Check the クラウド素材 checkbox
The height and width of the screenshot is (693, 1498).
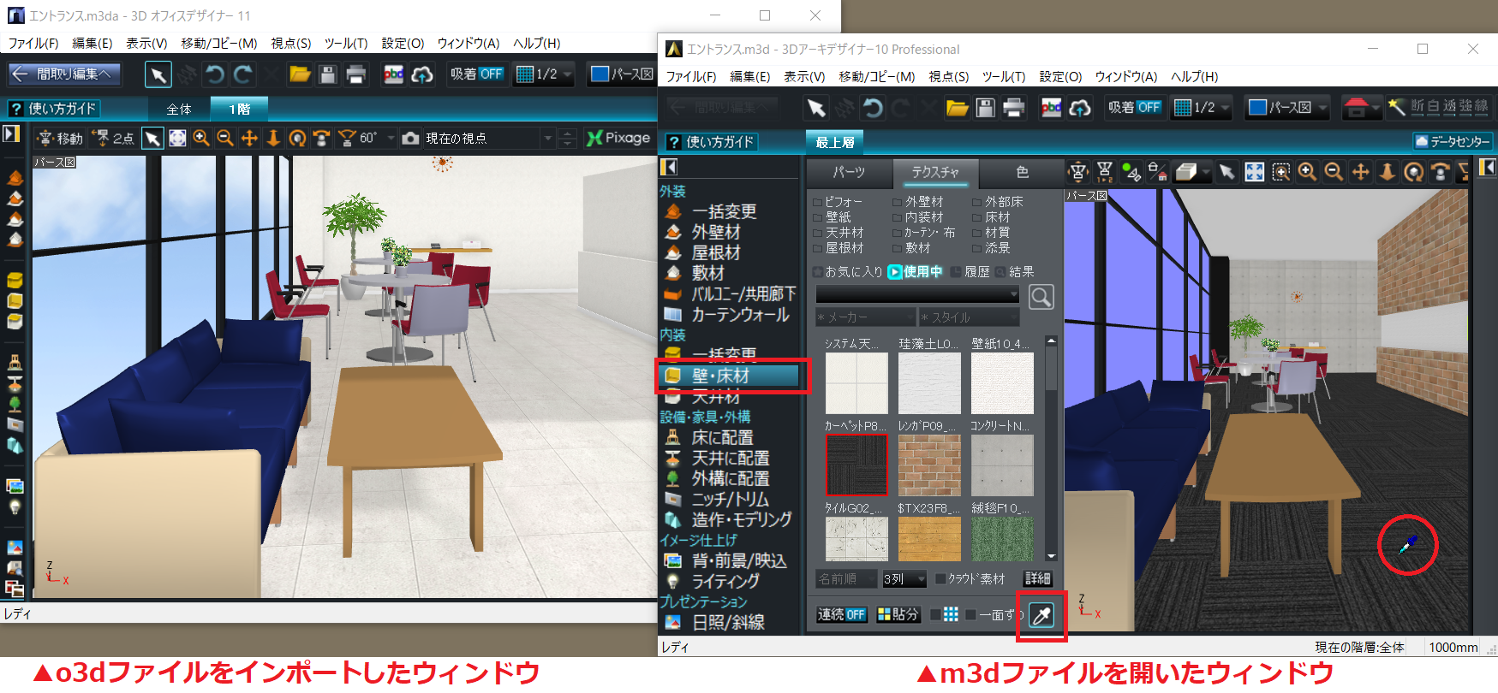pyautogui.click(x=940, y=579)
